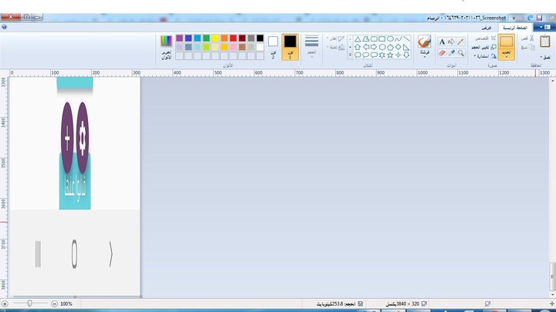Choose the oval shape

(390, 39)
